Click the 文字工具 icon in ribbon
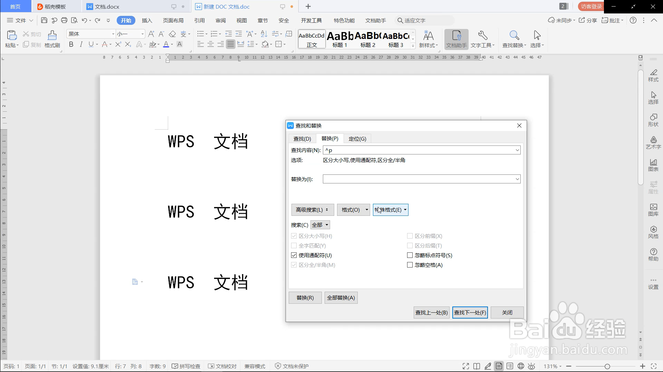Viewport: 663px width, 372px height. click(482, 38)
